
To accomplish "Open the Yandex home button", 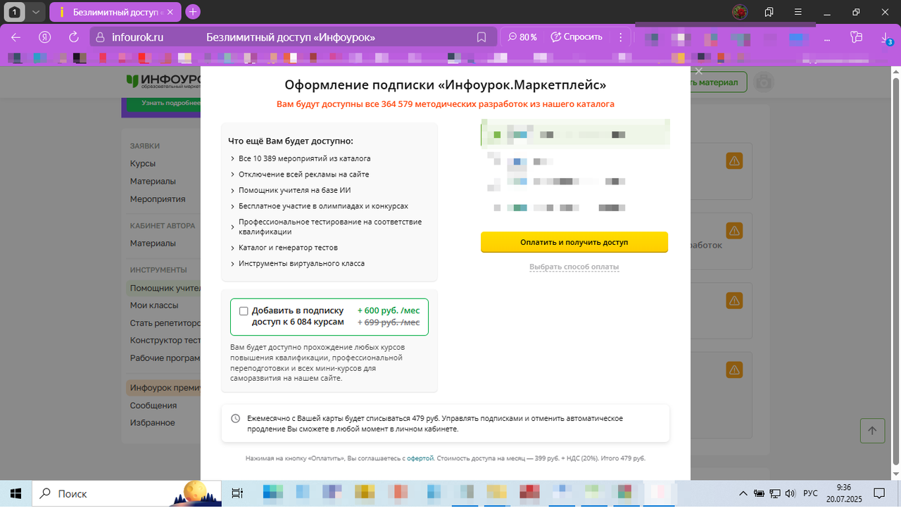I will tap(46, 37).
